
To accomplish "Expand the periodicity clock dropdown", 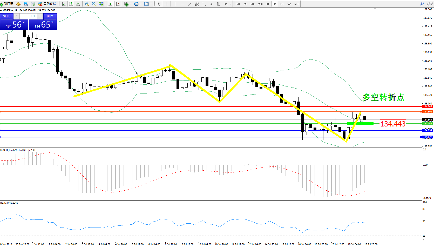I will click(x=141, y=4).
